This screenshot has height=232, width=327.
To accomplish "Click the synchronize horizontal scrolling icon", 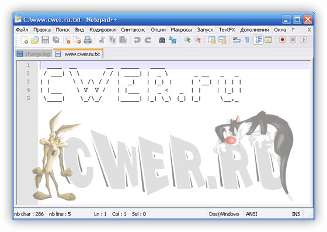I will coord(222,40).
